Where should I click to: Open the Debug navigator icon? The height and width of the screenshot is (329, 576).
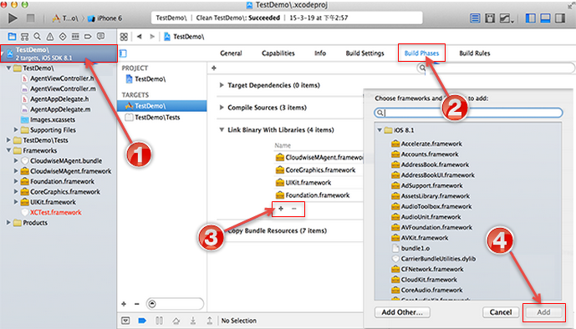[75, 37]
